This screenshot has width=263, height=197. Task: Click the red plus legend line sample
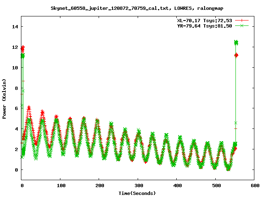tap(242, 21)
